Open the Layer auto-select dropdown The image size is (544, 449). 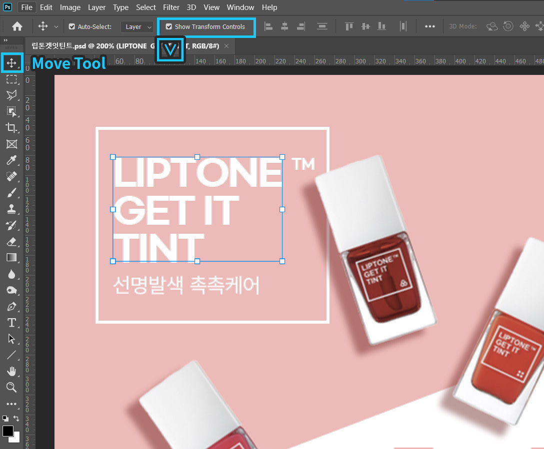137,26
